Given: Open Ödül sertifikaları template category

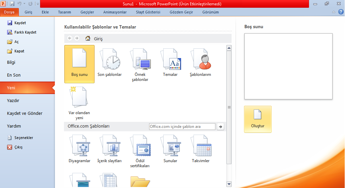Looking at the screenshot, I should coord(140,151).
